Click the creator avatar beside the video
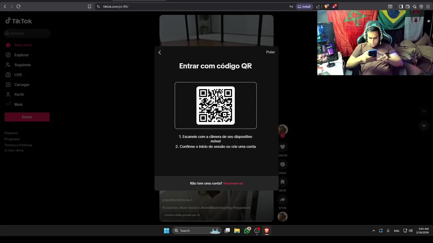The image size is (433, 243). click(x=282, y=130)
